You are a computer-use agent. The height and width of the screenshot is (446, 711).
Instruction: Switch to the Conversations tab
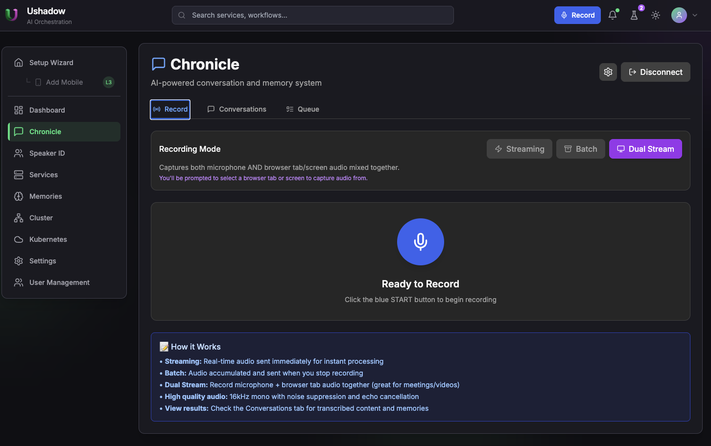click(x=237, y=109)
